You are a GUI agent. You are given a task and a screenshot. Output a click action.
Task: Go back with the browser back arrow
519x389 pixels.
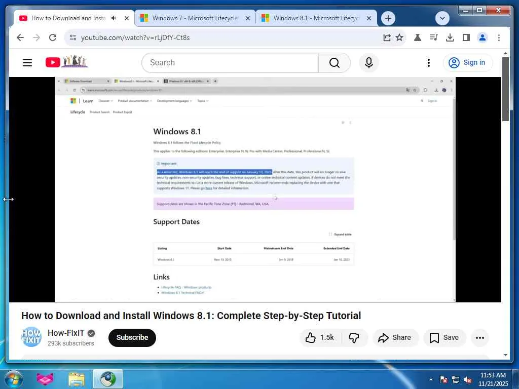coord(20,37)
